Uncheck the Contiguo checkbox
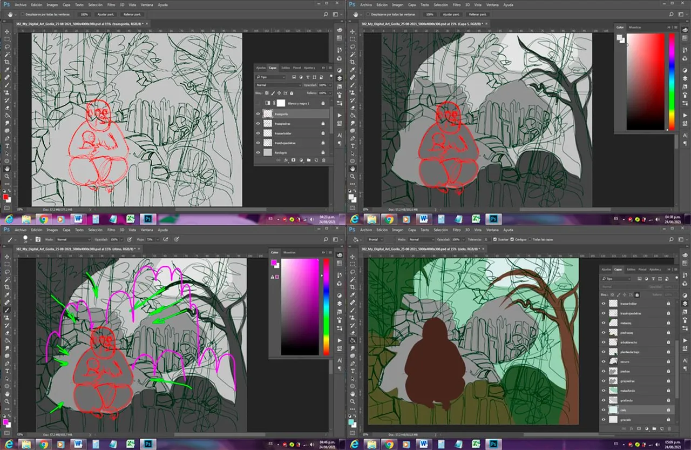The width and height of the screenshot is (691, 450). coord(512,239)
